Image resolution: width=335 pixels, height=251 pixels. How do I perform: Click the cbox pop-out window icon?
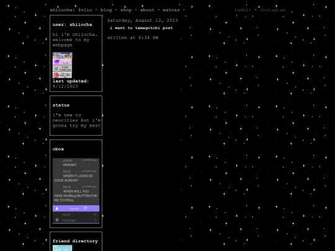(x=85, y=208)
